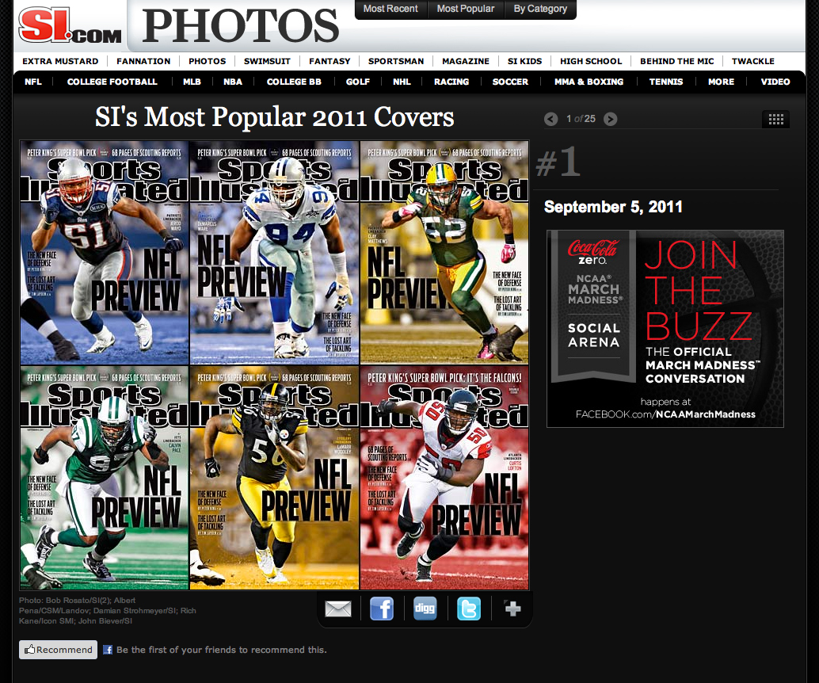Viewport: 819px width, 683px height.
Task: Go to next photo arrow
Action: 610,119
